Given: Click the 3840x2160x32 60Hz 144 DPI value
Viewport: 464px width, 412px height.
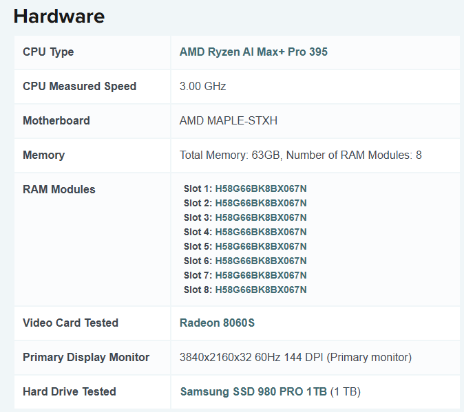Looking at the screenshot, I should pos(251,358).
